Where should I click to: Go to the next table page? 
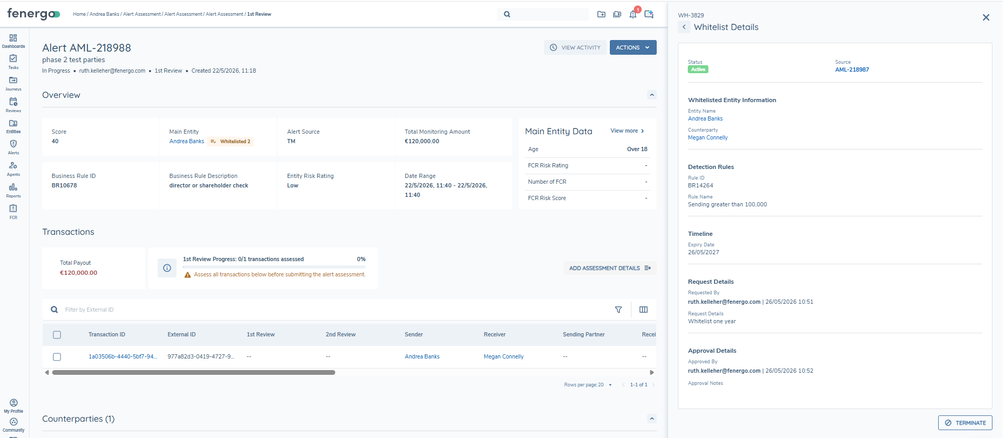[654, 385]
